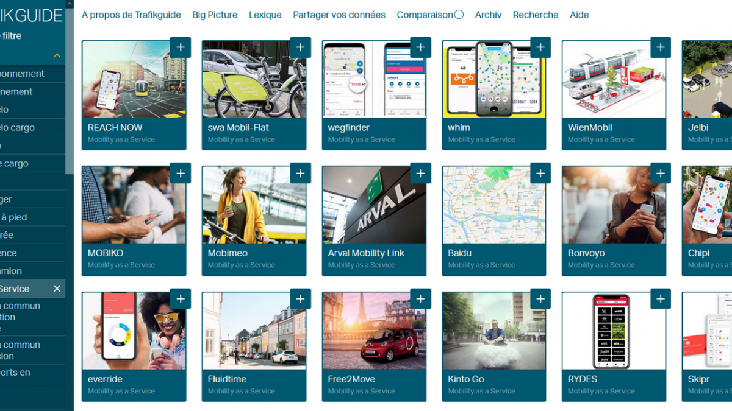Open the Free2Move red car image
The image size is (732, 411).
click(374, 331)
